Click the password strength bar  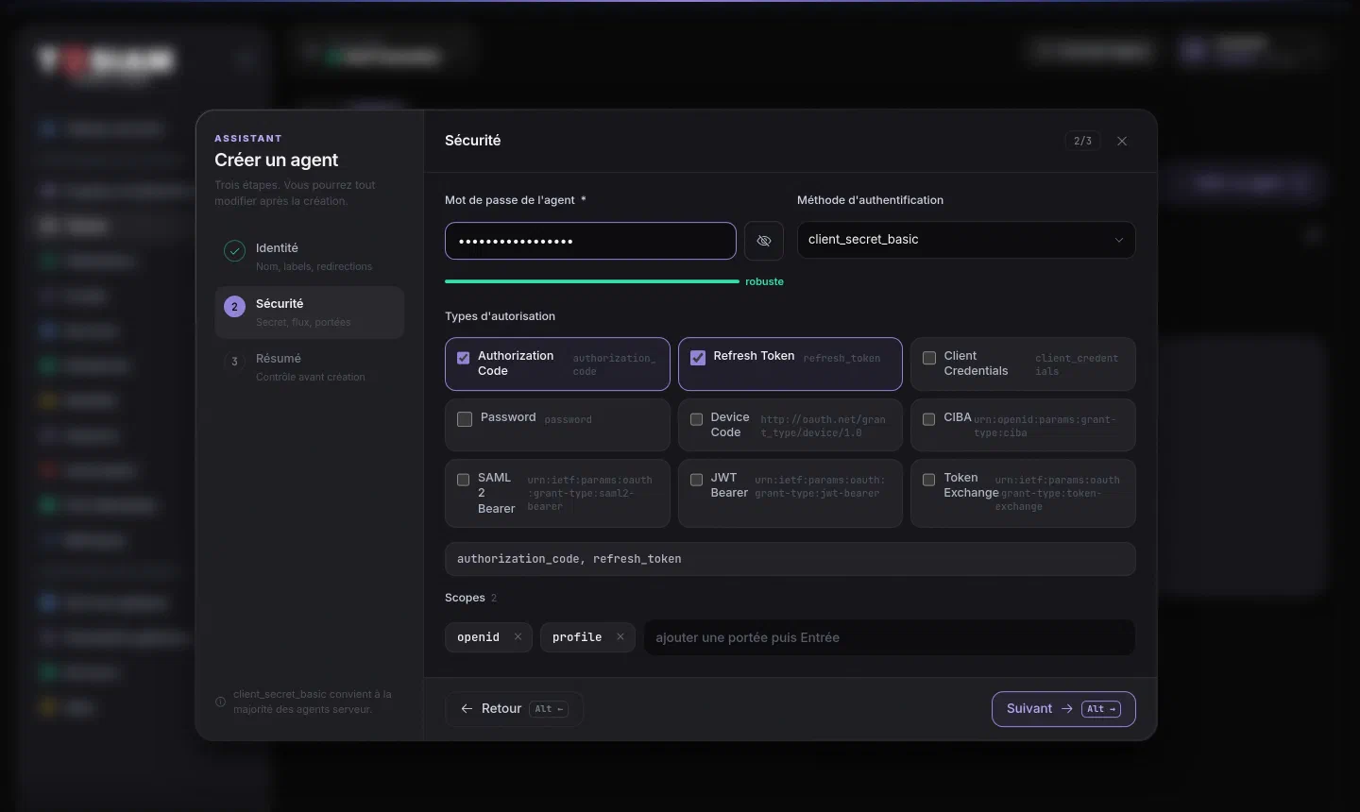(x=592, y=281)
